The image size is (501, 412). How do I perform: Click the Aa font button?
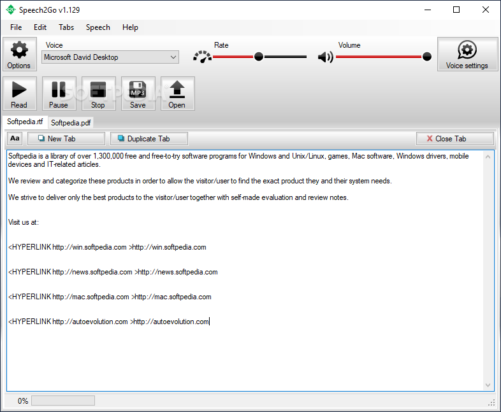15,139
